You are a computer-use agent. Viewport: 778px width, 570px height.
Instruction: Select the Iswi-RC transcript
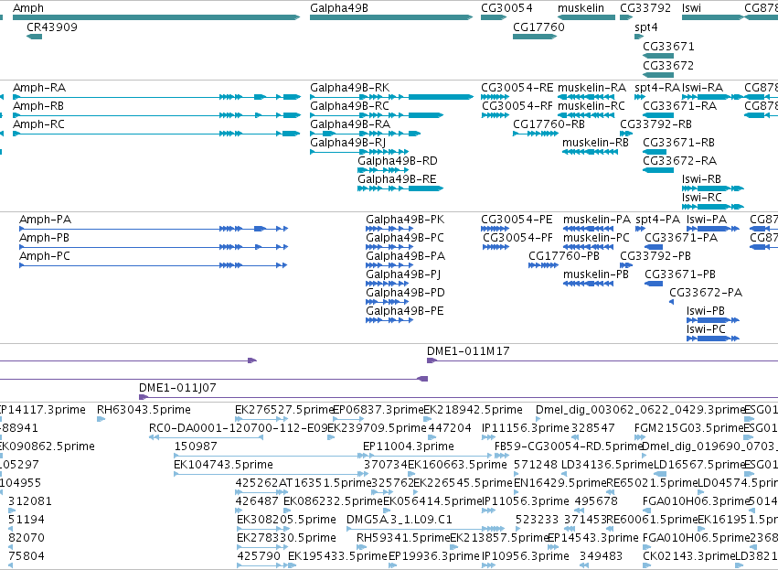pos(713,207)
